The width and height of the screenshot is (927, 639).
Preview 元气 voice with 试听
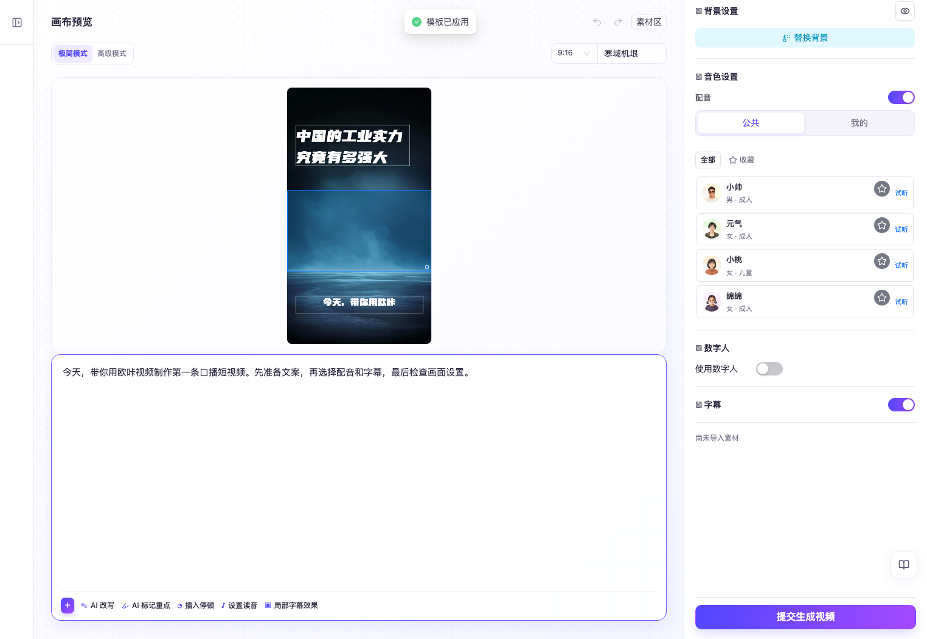[x=901, y=229]
